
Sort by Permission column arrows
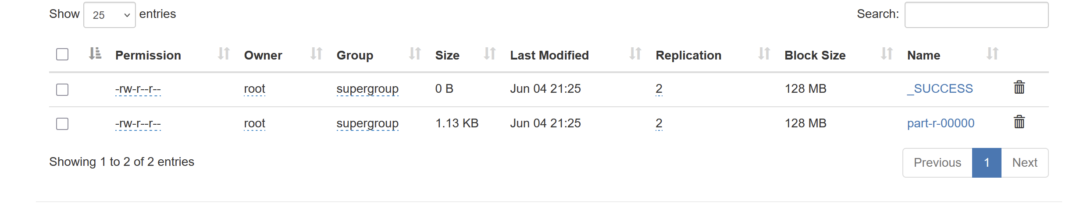224,54
